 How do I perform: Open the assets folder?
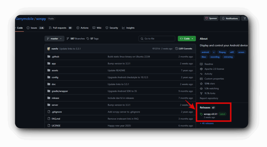[x=55, y=70]
